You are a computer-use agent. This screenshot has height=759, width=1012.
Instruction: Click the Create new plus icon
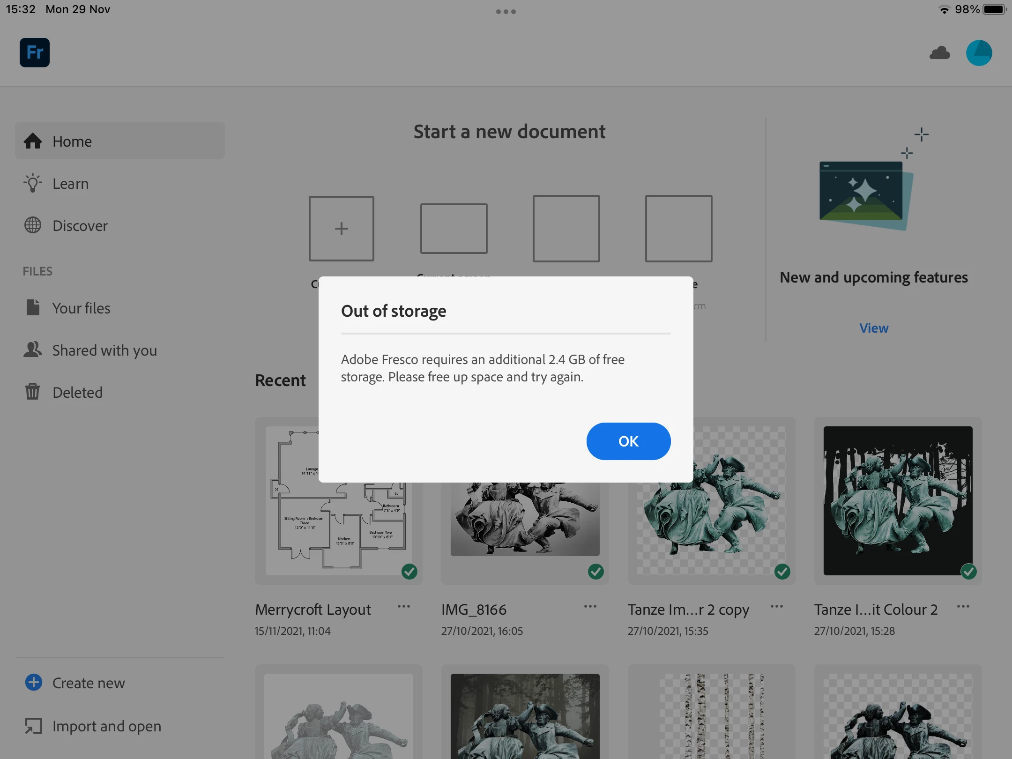click(x=34, y=682)
